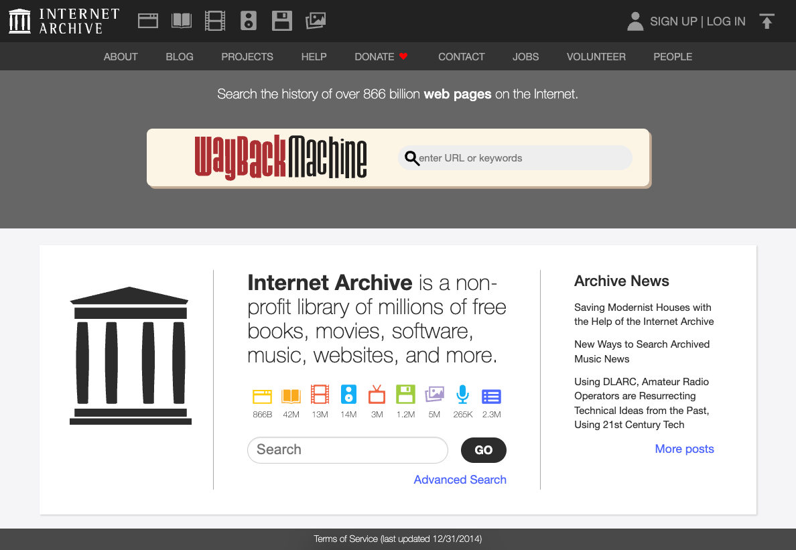Click the Wayback Machine logo
Viewport: 796px width, 550px height.
[x=281, y=157]
